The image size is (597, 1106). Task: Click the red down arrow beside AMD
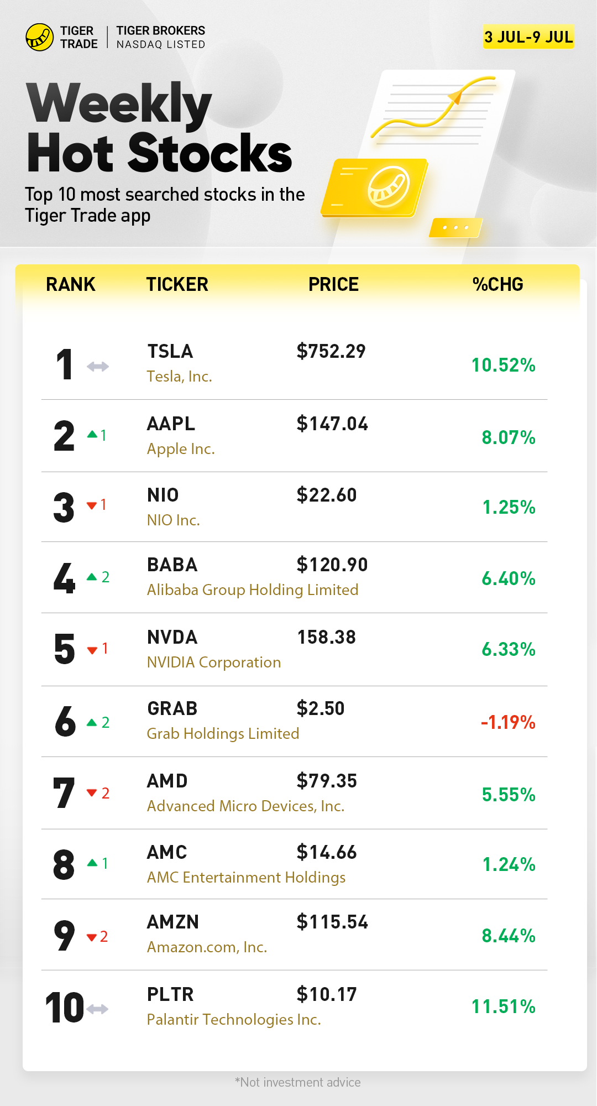click(92, 793)
